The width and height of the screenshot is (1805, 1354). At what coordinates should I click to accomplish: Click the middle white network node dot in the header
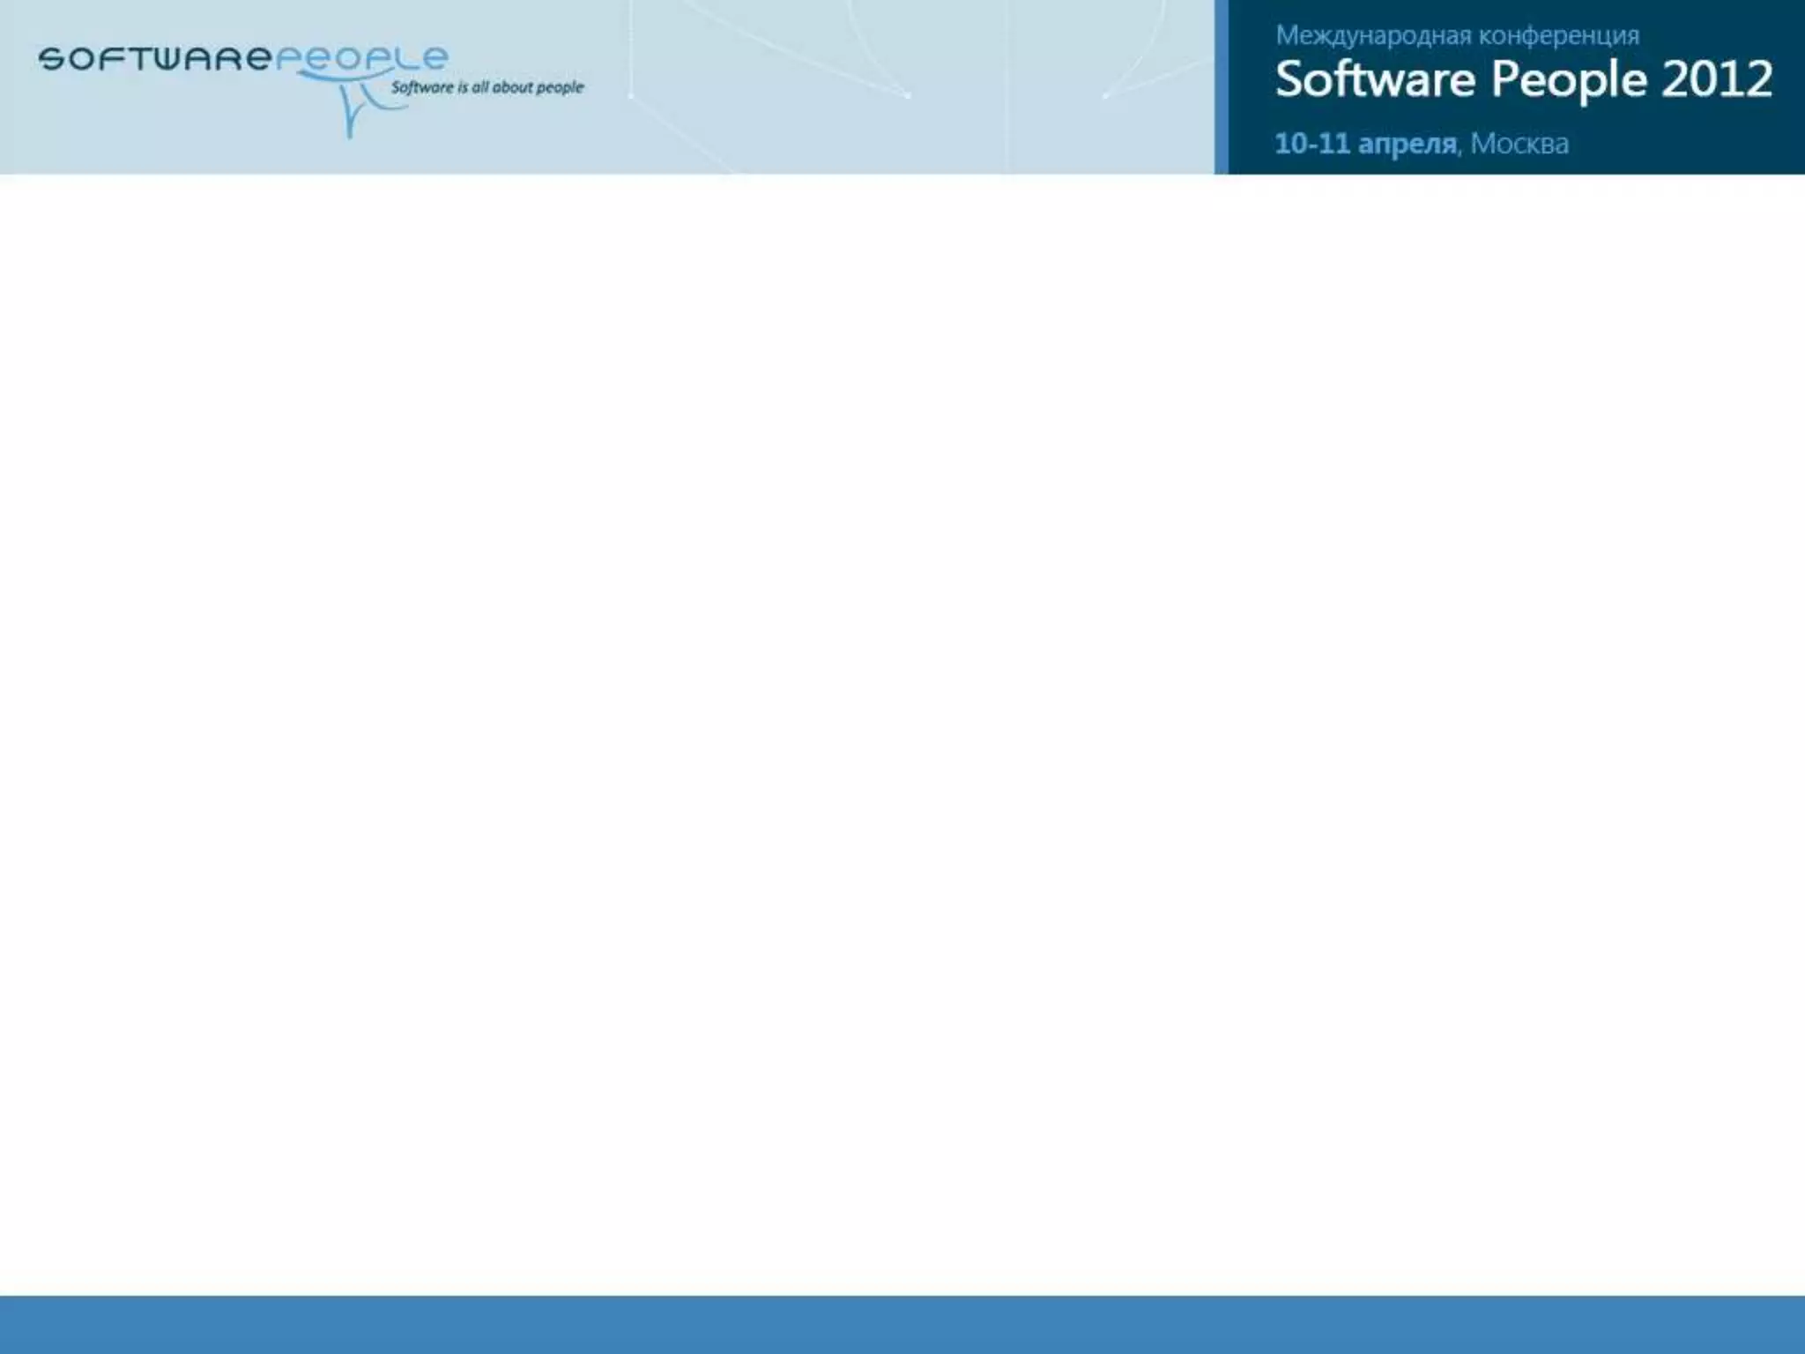[908, 95]
